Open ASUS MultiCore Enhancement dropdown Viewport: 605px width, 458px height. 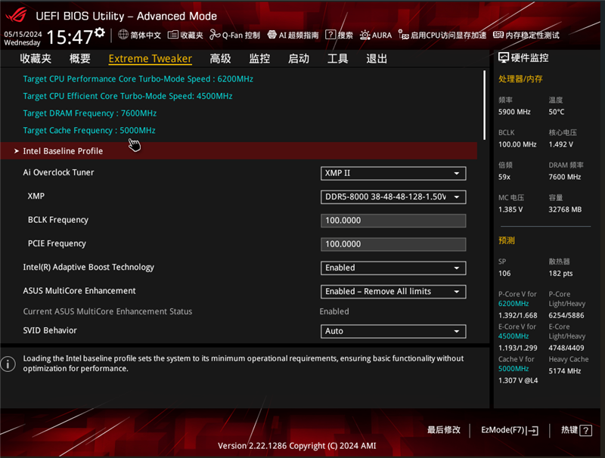click(x=393, y=292)
